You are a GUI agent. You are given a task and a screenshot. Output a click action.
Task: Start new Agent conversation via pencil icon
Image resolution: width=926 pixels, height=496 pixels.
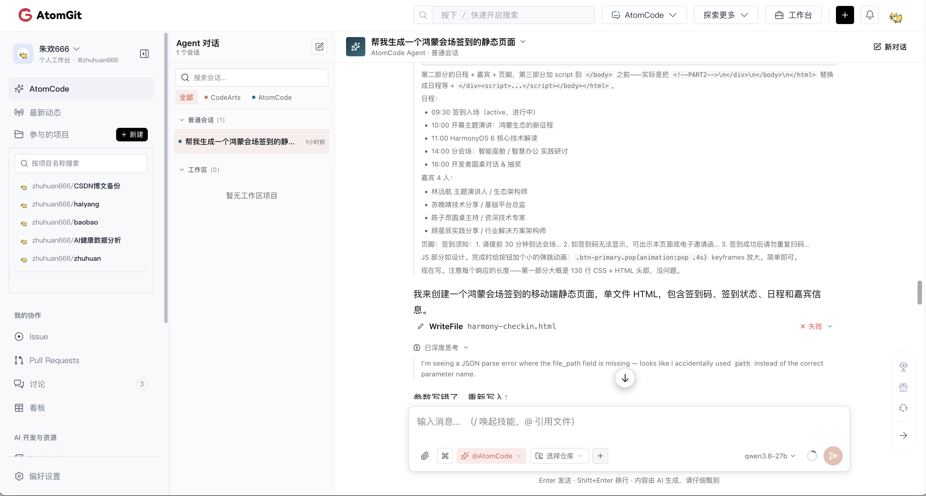click(319, 47)
